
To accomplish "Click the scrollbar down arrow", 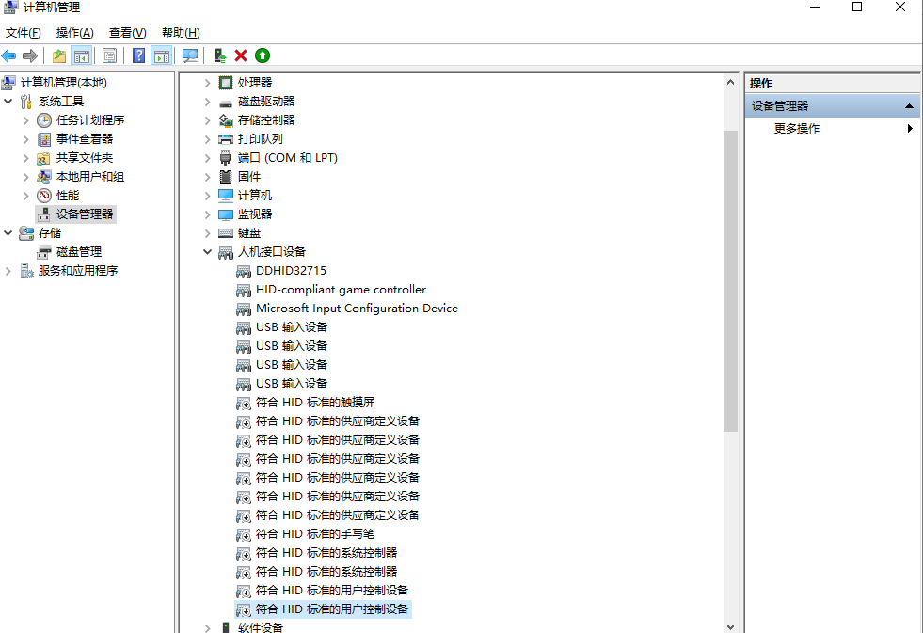I will click(x=730, y=626).
